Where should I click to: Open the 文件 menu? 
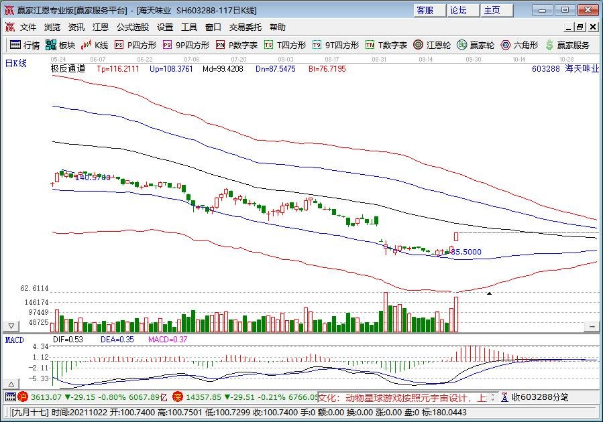click(x=28, y=27)
